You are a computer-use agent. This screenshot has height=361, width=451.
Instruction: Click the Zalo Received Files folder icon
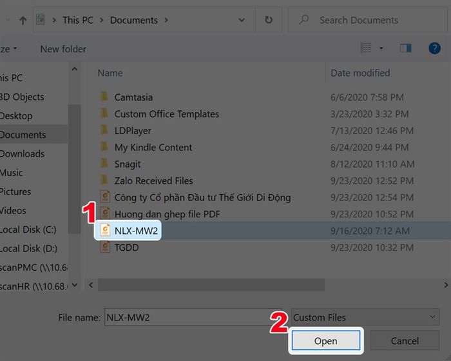(104, 180)
